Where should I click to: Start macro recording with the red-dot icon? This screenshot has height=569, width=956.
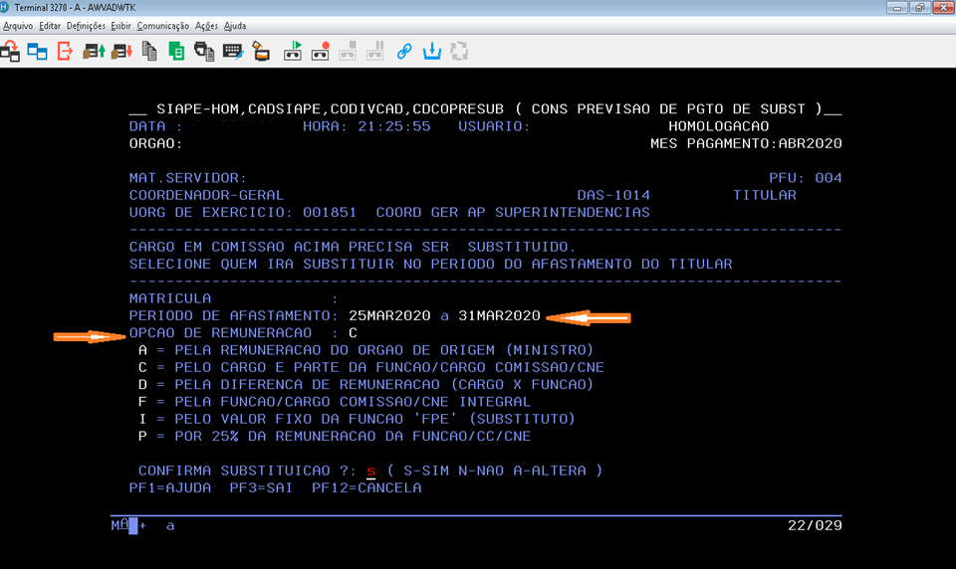point(321,50)
